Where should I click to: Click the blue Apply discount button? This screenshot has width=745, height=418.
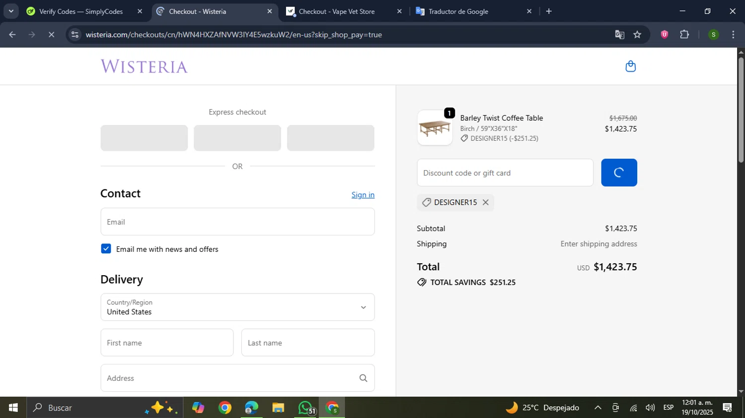619,173
